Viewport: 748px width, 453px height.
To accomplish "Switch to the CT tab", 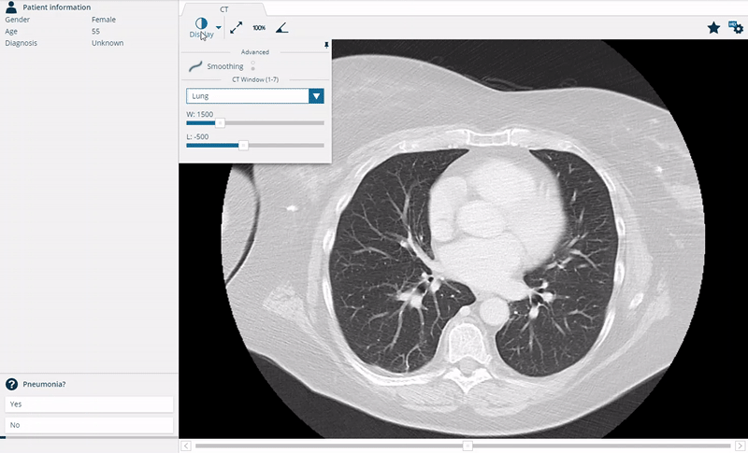I will 224,9.
